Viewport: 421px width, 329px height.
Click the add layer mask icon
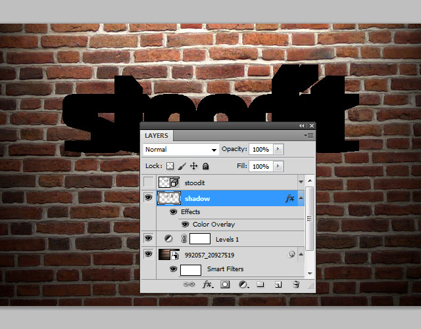point(225,284)
